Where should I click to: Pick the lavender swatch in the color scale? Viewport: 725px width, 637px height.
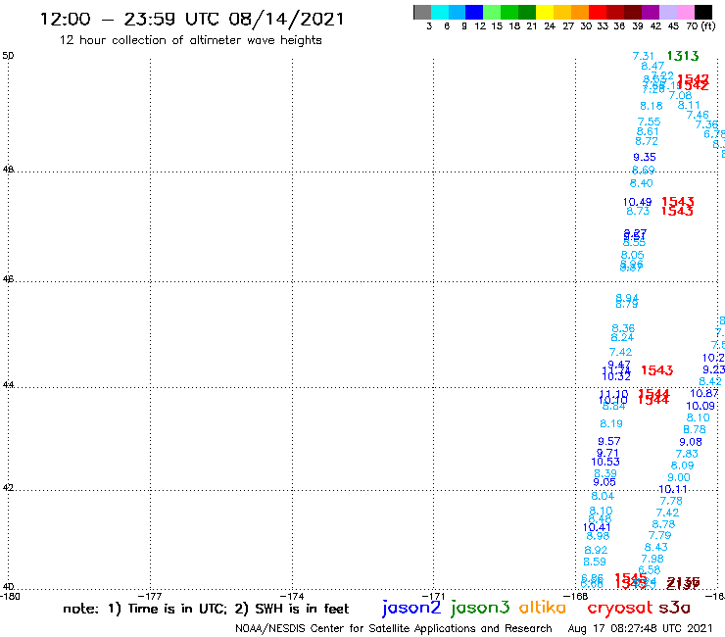(x=667, y=12)
